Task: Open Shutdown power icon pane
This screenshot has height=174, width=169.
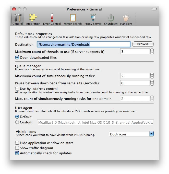Action: click(111, 18)
